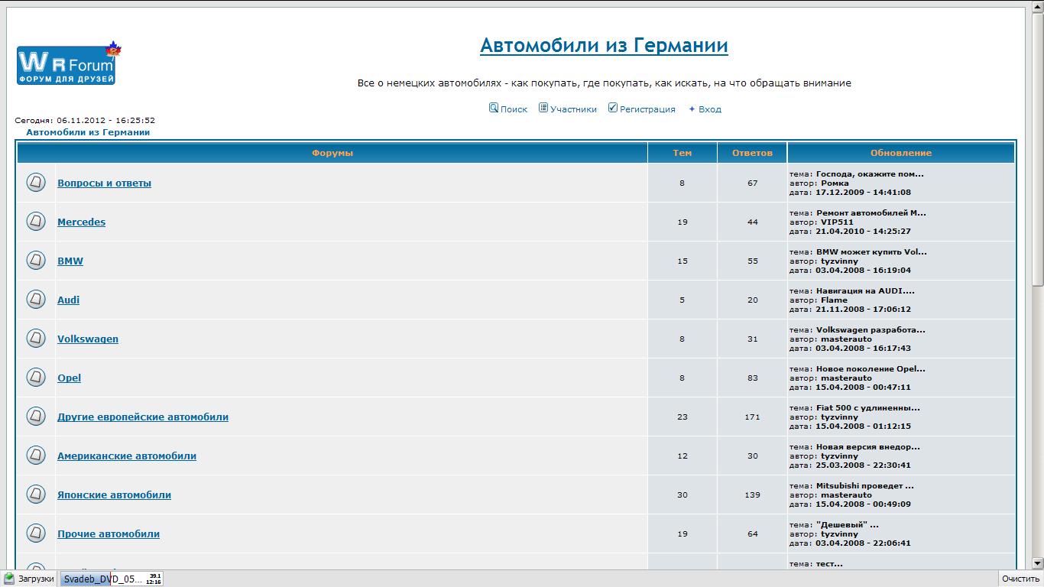The width and height of the screenshot is (1044, 587).
Task: Click the Обновление column header
Action: [x=901, y=153]
